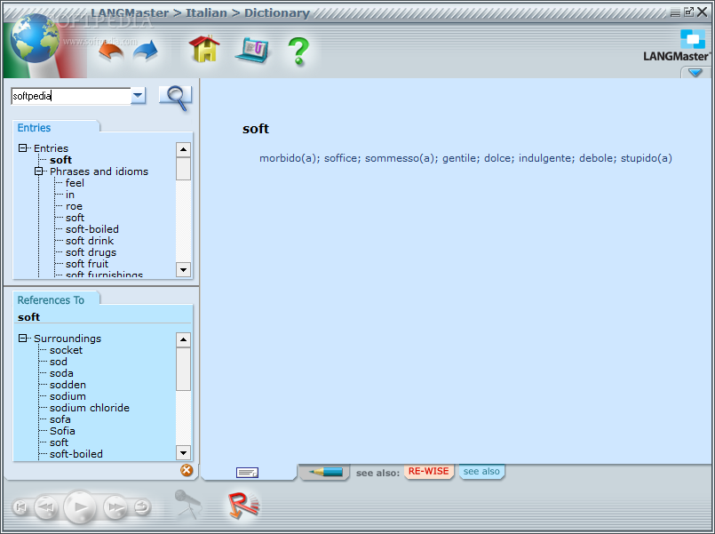Select bold 'soft' entry in Entries tree
The height and width of the screenshot is (534, 715).
(60, 160)
